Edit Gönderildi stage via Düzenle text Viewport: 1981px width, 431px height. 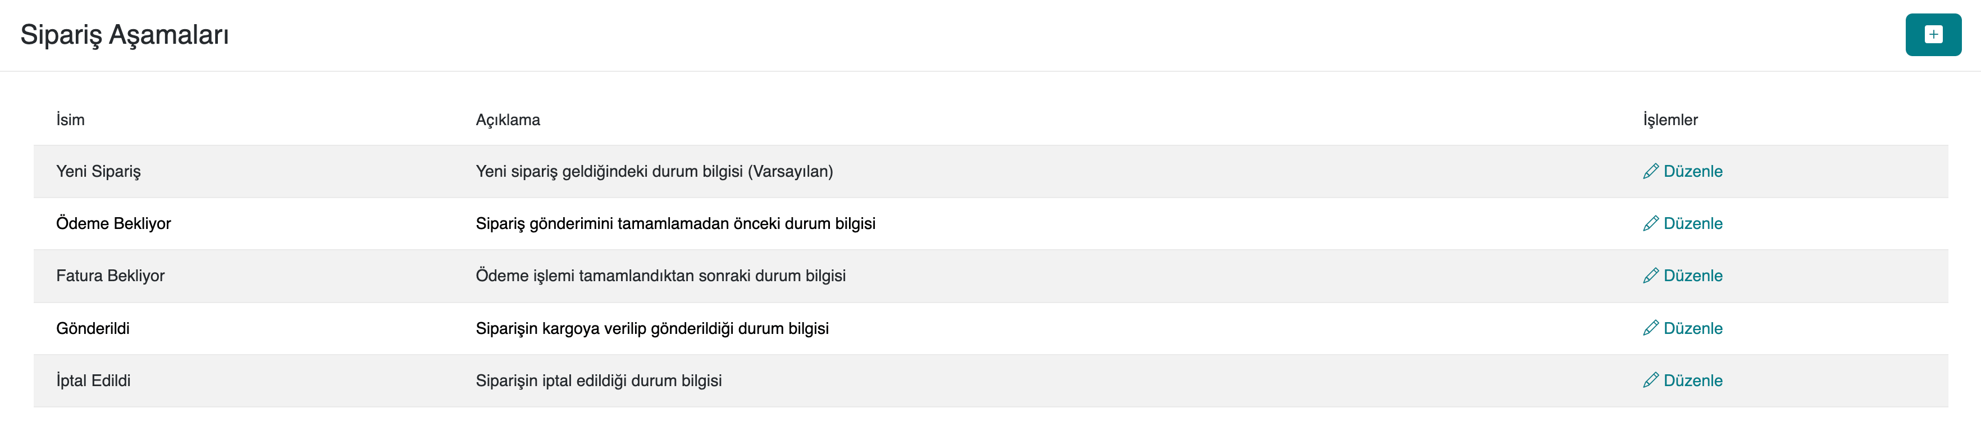point(1692,328)
